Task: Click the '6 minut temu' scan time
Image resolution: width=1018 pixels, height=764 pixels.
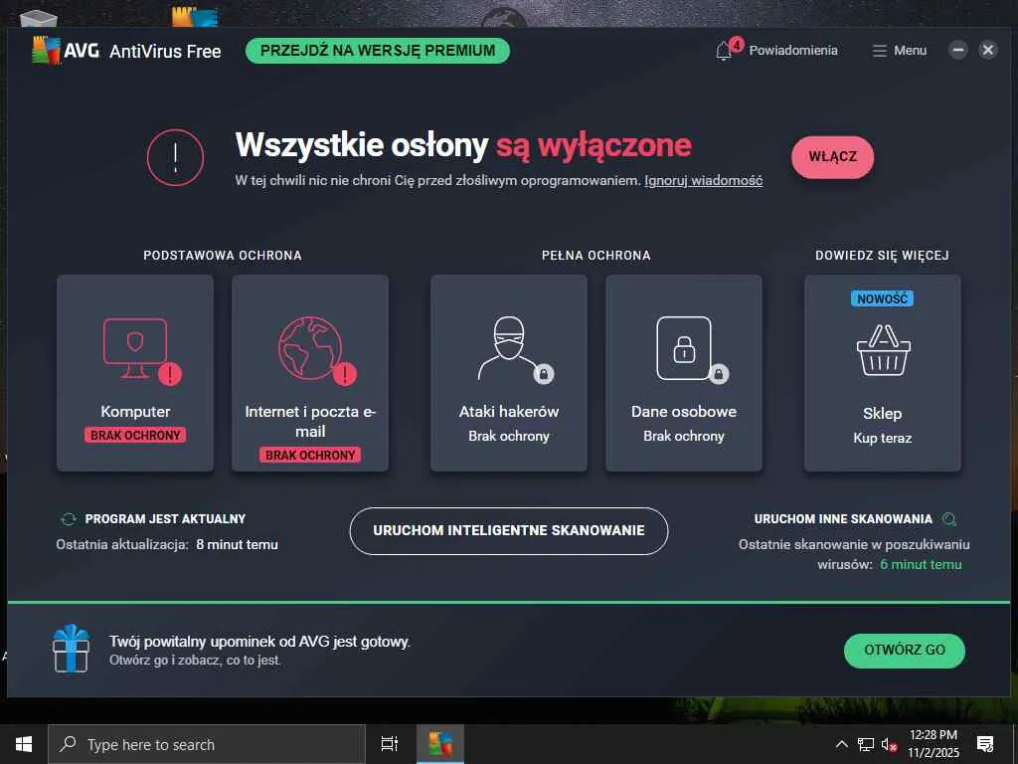Action: (921, 564)
